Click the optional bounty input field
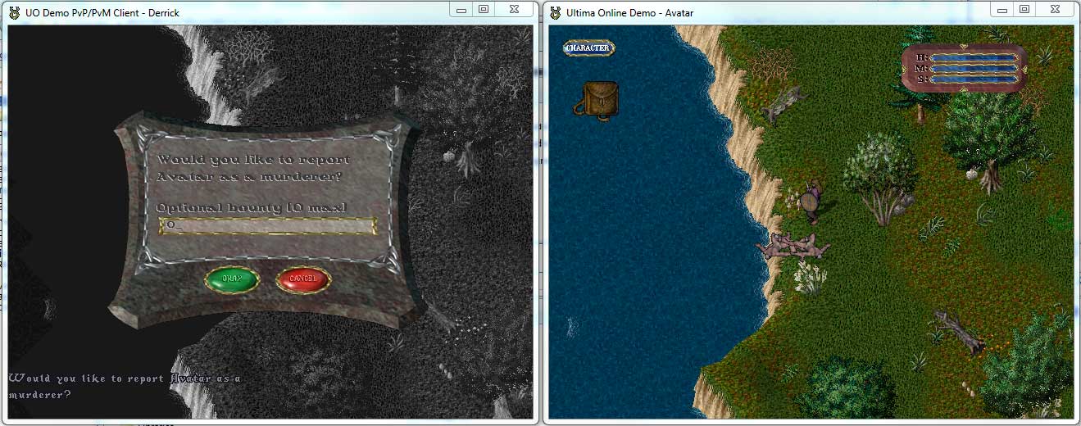 (x=268, y=225)
